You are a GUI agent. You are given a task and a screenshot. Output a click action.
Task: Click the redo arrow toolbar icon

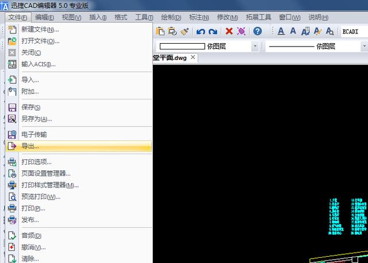(213, 31)
